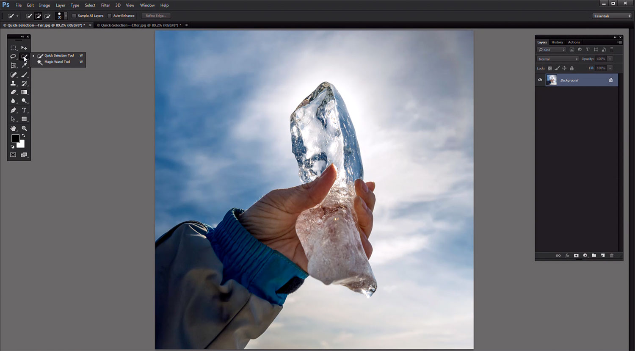Image resolution: width=635 pixels, height=351 pixels.
Task: Open the Filter menu
Action: [105, 5]
